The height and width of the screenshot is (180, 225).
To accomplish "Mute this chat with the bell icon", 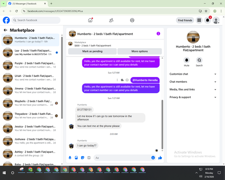I will [187, 60].
